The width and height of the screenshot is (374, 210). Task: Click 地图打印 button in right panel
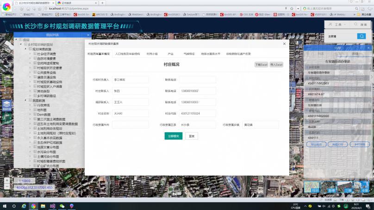(338, 144)
